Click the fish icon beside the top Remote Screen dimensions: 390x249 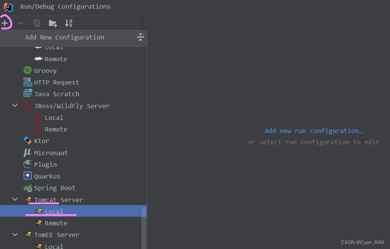(38, 59)
